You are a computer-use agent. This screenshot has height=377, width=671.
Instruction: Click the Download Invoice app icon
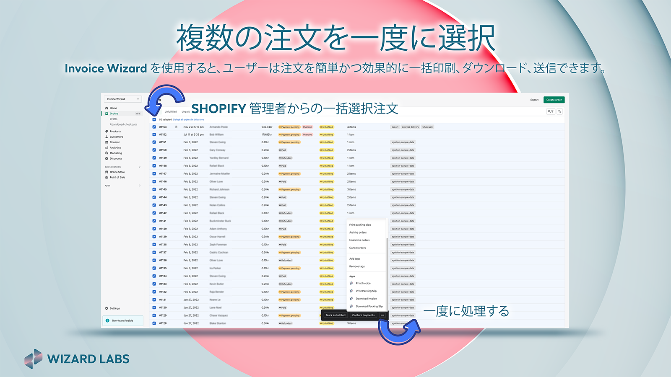coord(351,299)
